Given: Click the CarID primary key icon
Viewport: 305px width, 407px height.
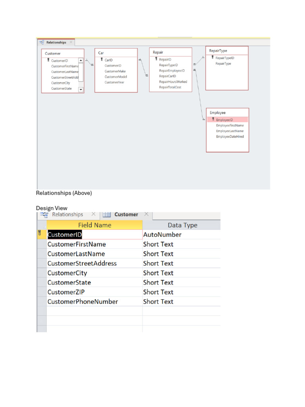Looking at the screenshot, I should (x=102, y=60).
